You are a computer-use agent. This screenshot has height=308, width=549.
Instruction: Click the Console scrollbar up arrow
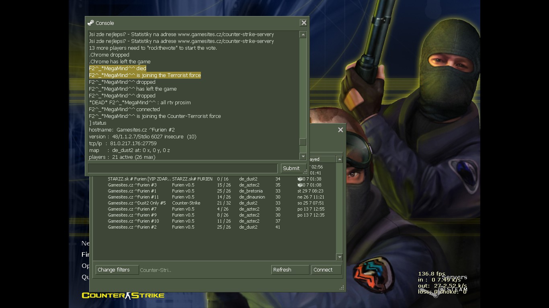[303, 35]
